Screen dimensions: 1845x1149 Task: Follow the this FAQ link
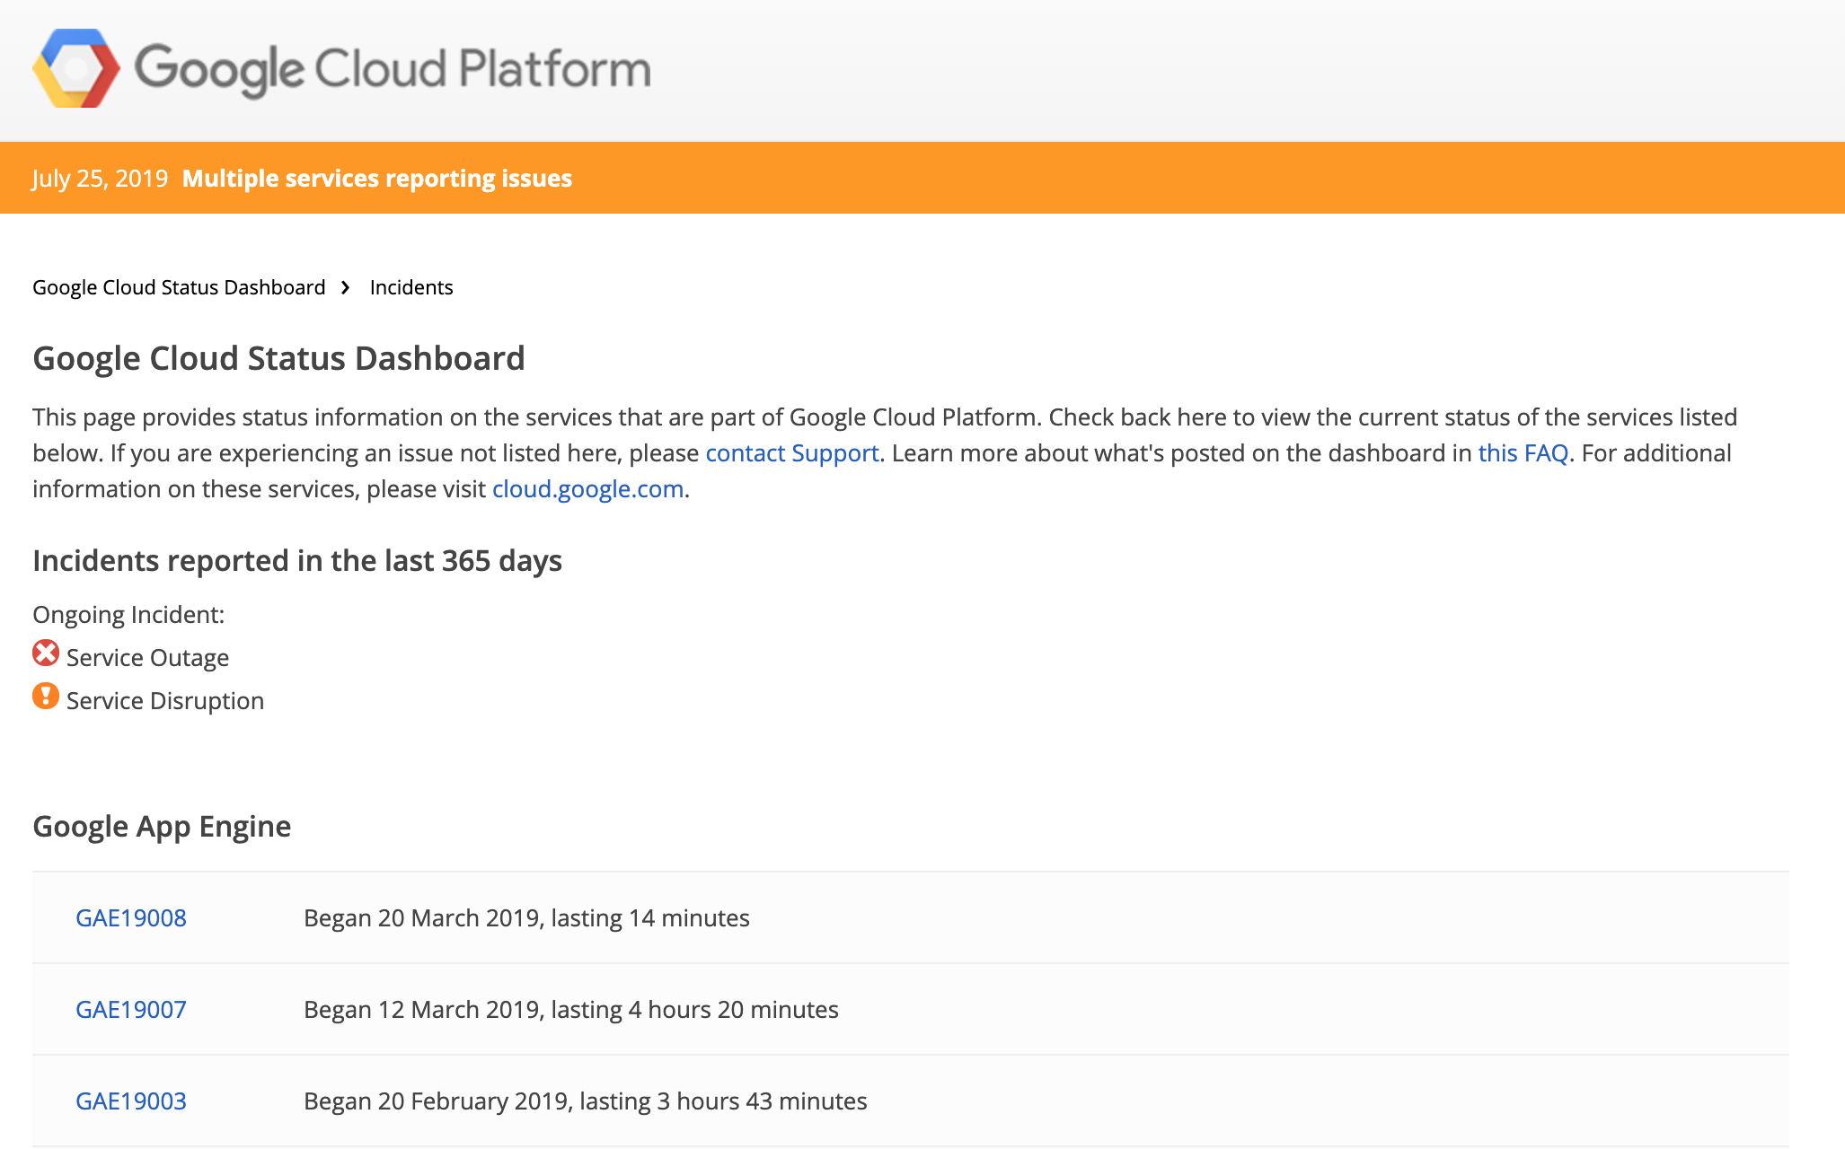pos(1523,453)
